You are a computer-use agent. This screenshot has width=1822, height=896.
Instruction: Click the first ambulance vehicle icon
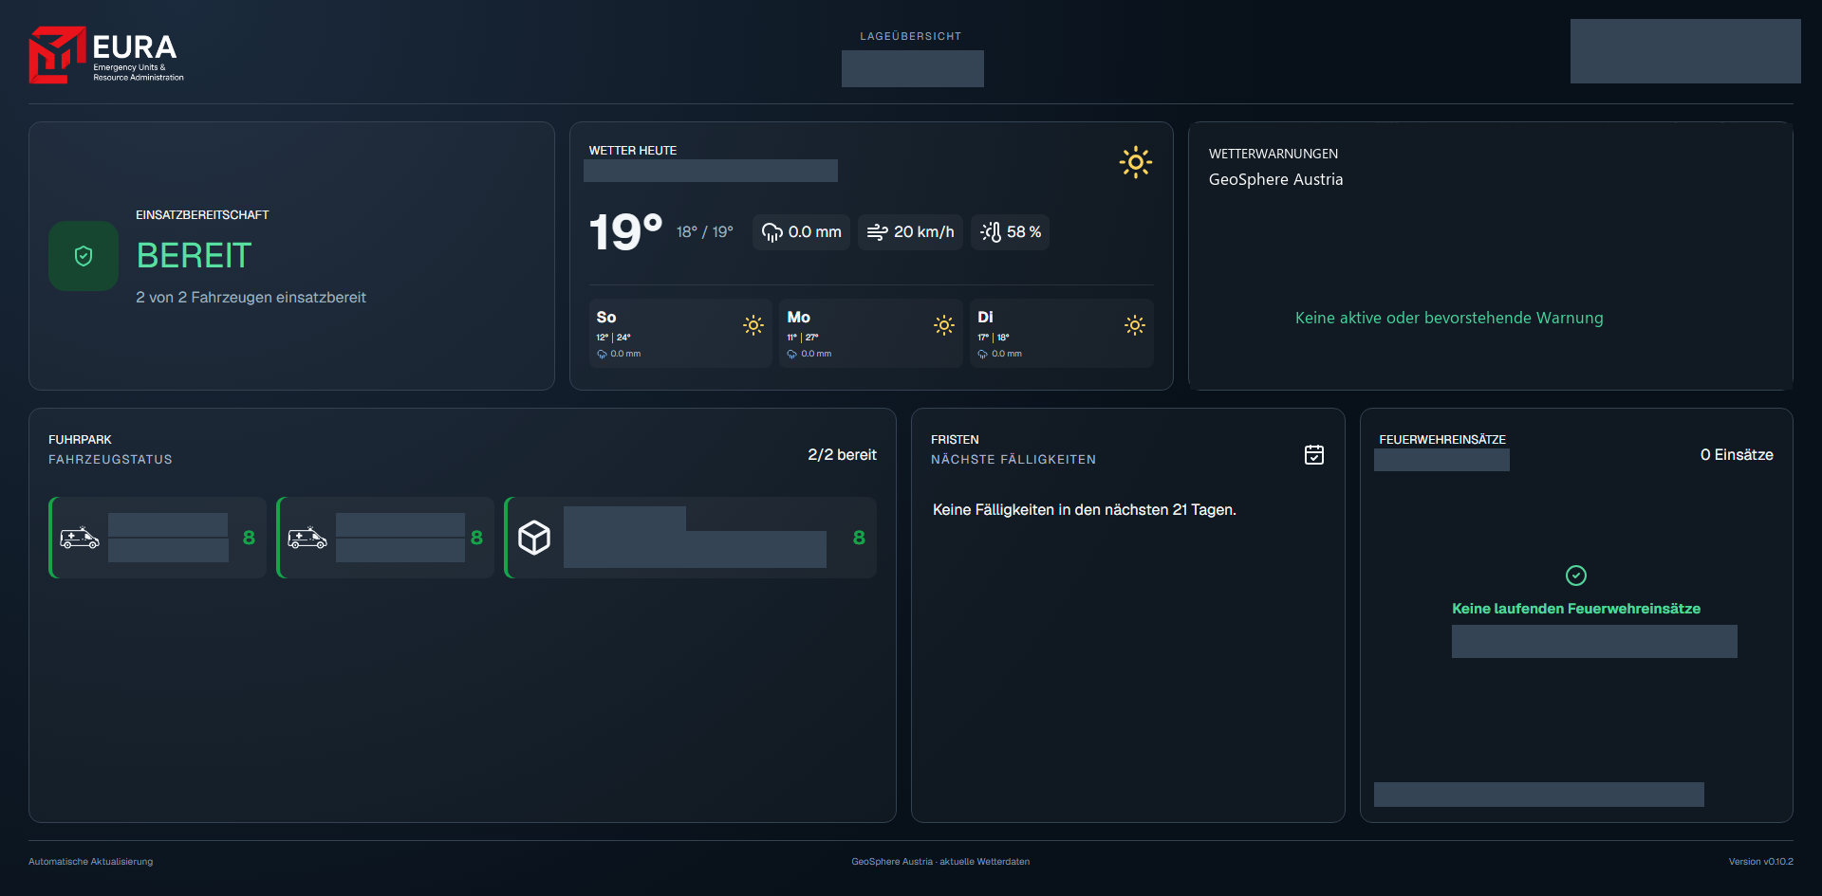pos(80,538)
